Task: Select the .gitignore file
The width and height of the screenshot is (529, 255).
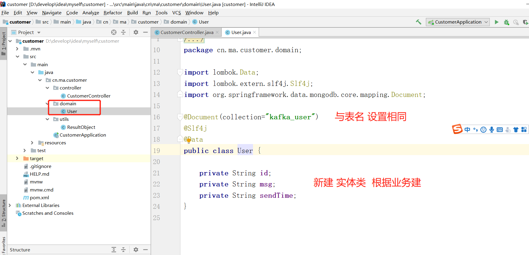Action: tap(37, 166)
